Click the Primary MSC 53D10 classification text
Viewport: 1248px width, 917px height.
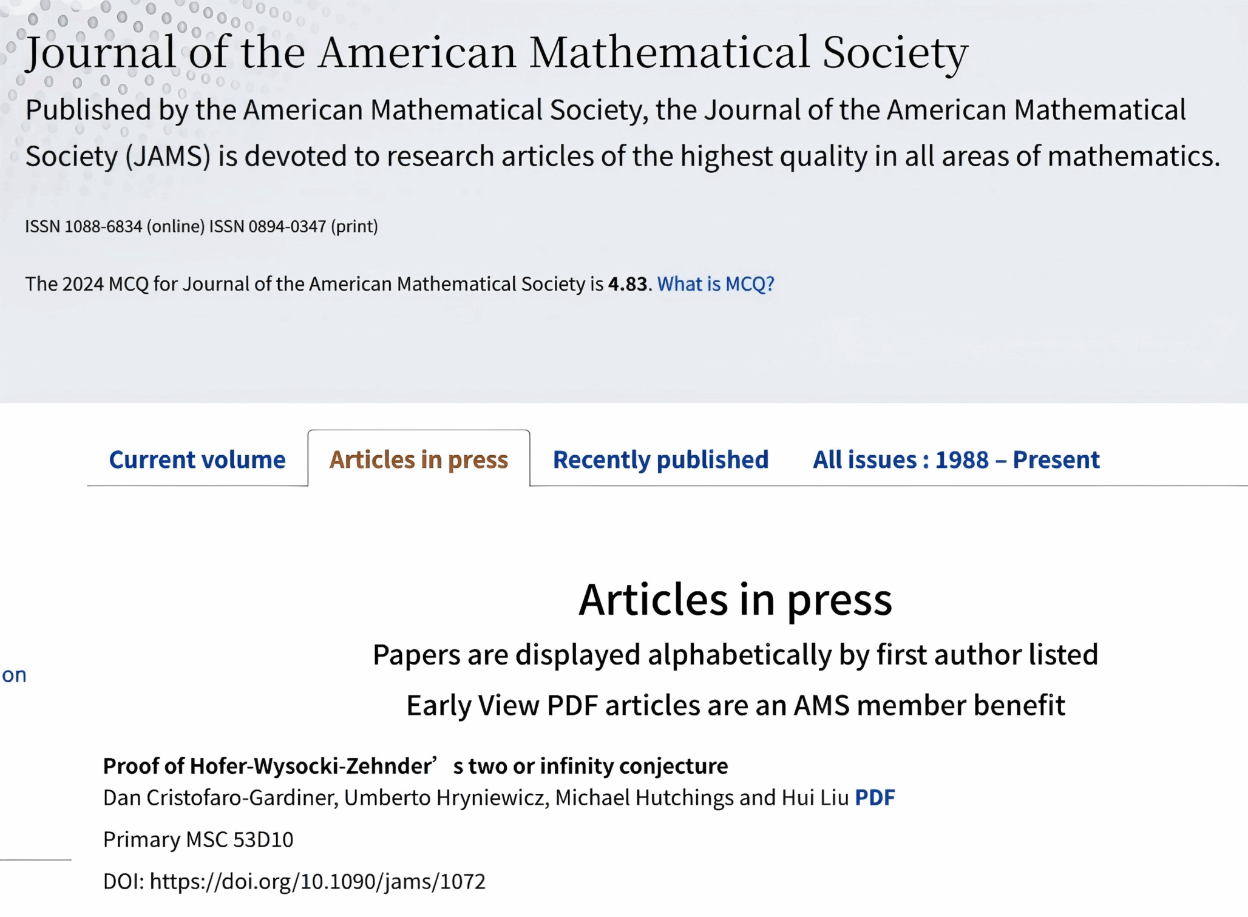tap(198, 839)
